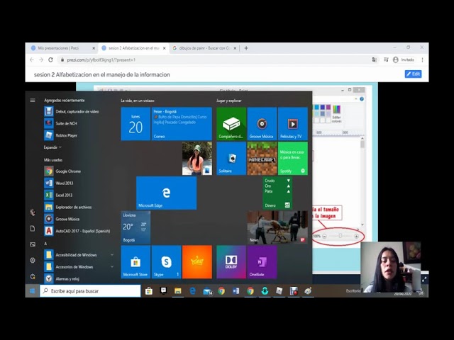Open the Mail icon on the taskbar
The height and width of the screenshot is (340, 454).
(x=207, y=291)
